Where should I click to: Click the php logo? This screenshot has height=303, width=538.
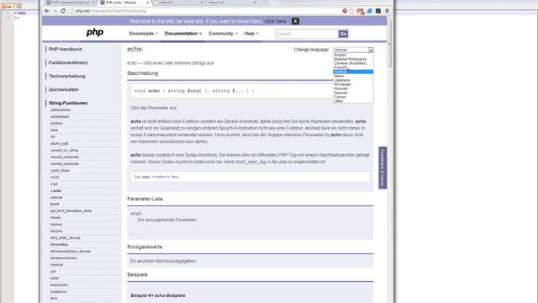(95, 33)
